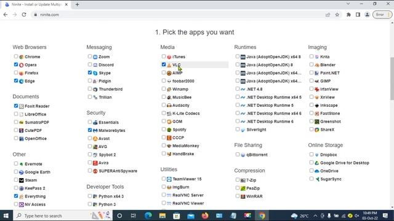Check the Google Drive for Desktop checkbox
The height and width of the screenshot is (221, 394).
pos(312,162)
